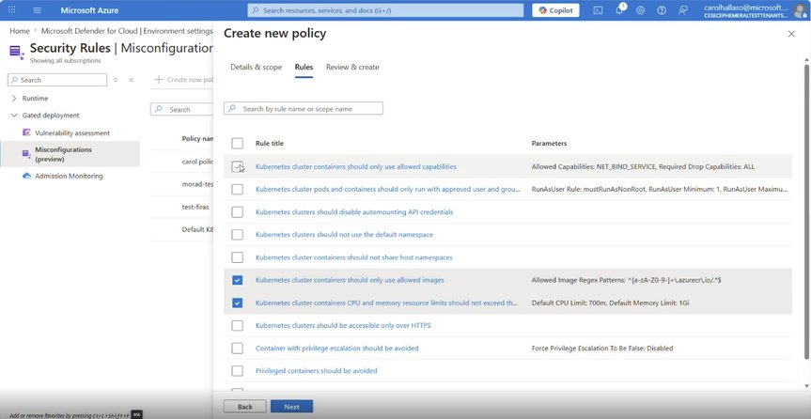Click the policies list Search field
Image resolution: width=811 pixels, height=419 pixels.
pos(181,109)
